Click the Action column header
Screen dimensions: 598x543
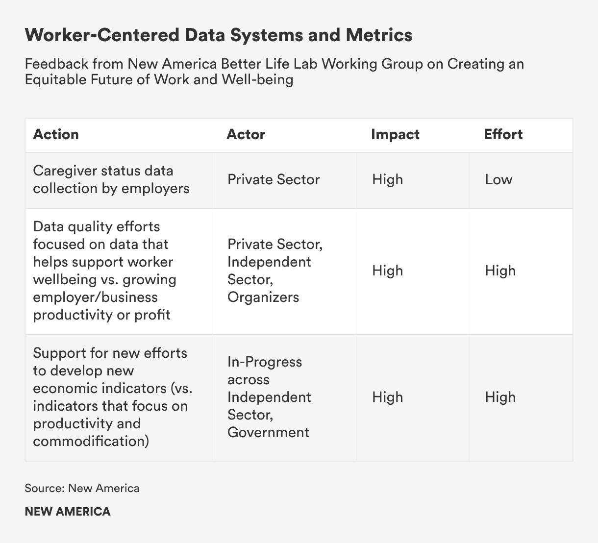click(x=56, y=134)
